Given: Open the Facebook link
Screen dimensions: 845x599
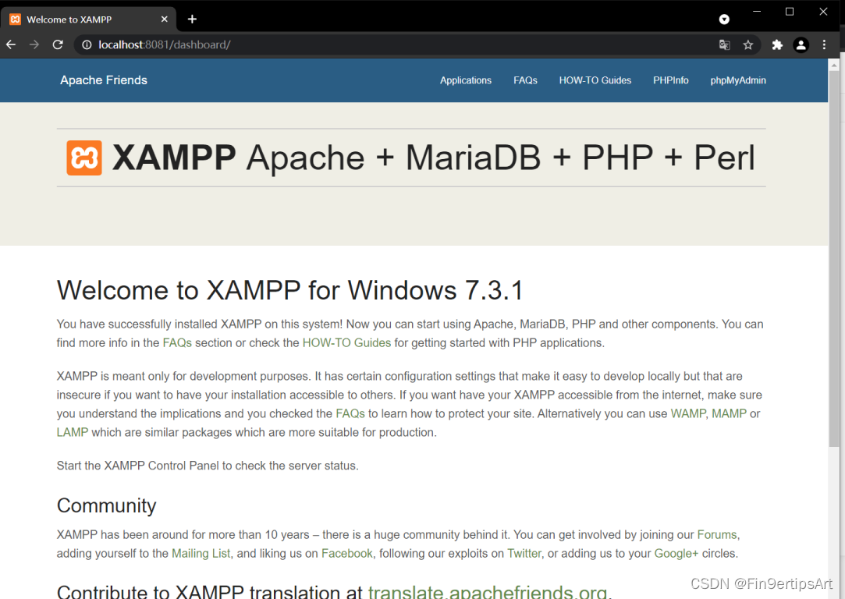Looking at the screenshot, I should 347,554.
